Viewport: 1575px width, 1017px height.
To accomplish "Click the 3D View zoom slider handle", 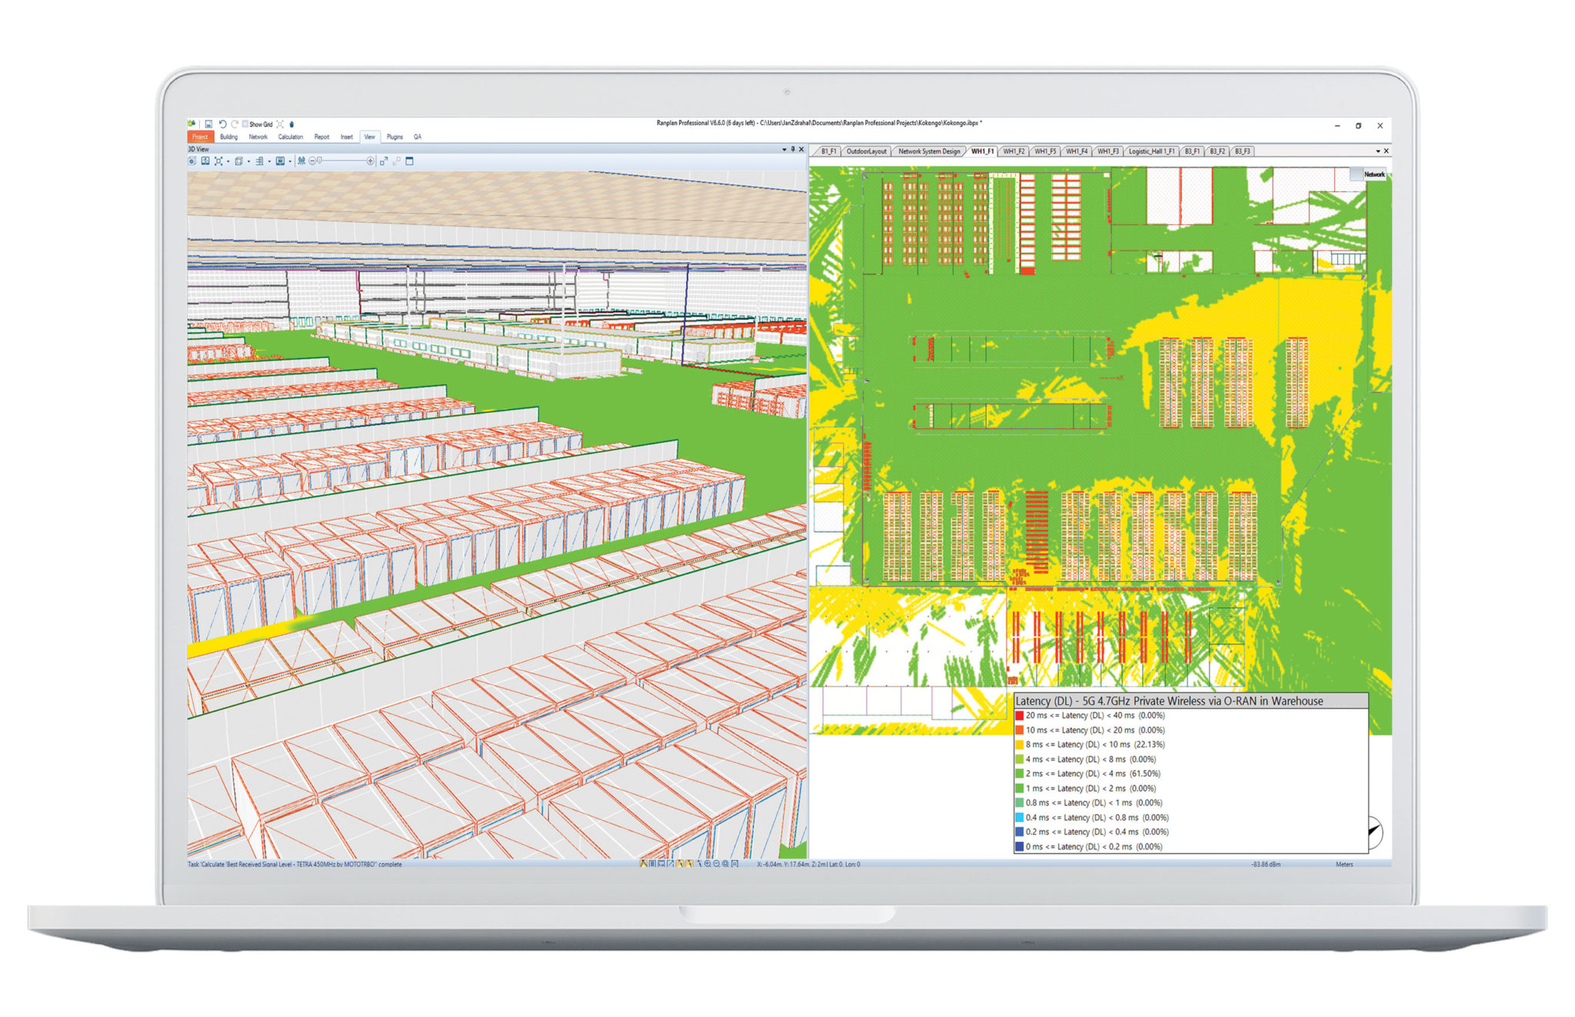I will (x=320, y=161).
